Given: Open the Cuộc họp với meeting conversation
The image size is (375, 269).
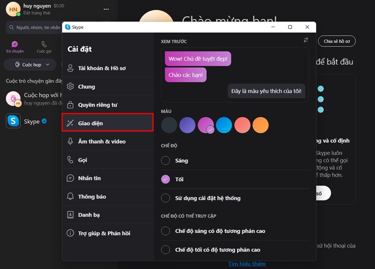Looking at the screenshot, I should [x=33, y=99].
